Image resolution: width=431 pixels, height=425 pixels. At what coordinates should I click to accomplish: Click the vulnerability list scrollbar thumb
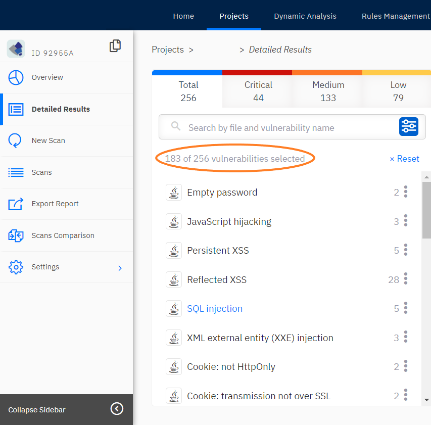click(x=426, y=210)
